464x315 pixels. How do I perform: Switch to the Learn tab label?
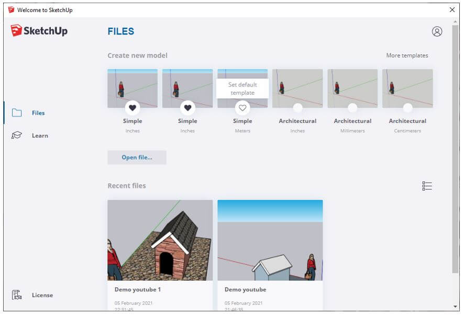(x=40, y=136)
